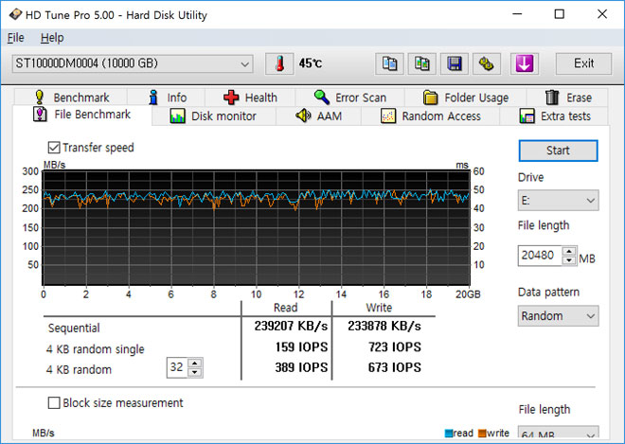Screen dimensions: 625x444
Task: Open the bottom File length 64 MB dropdown
Action: (x=558, y=433)
